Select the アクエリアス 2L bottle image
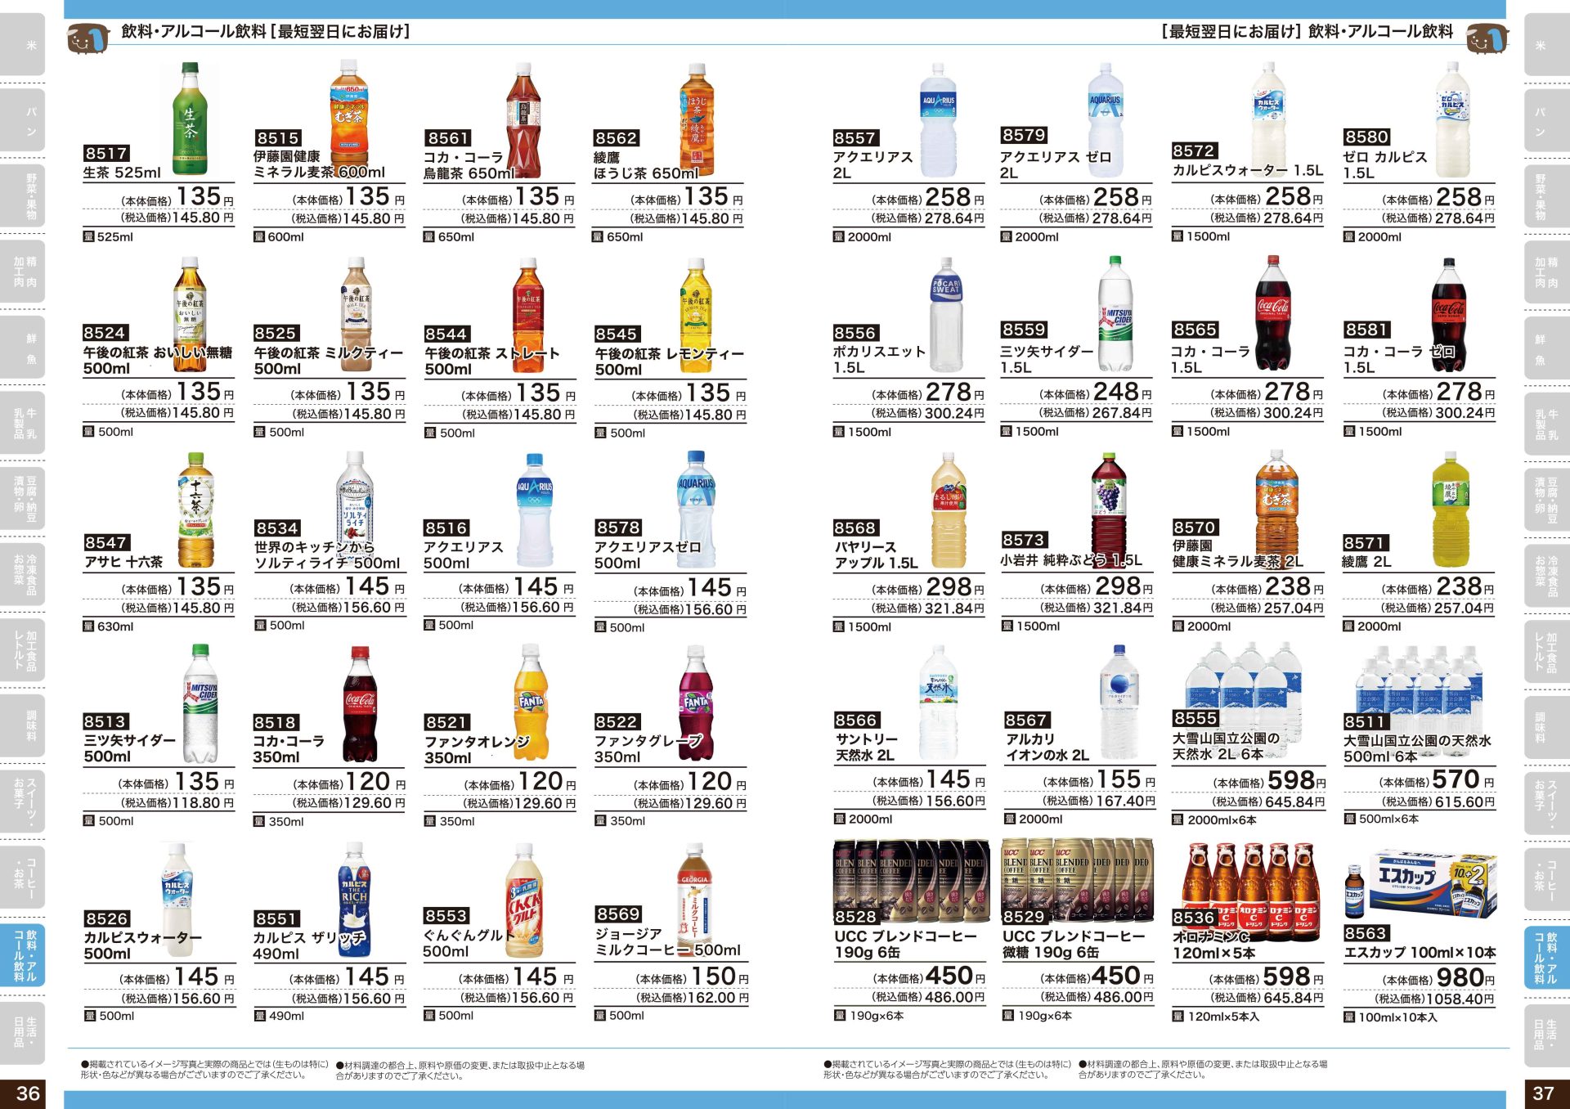 [938, 120]
